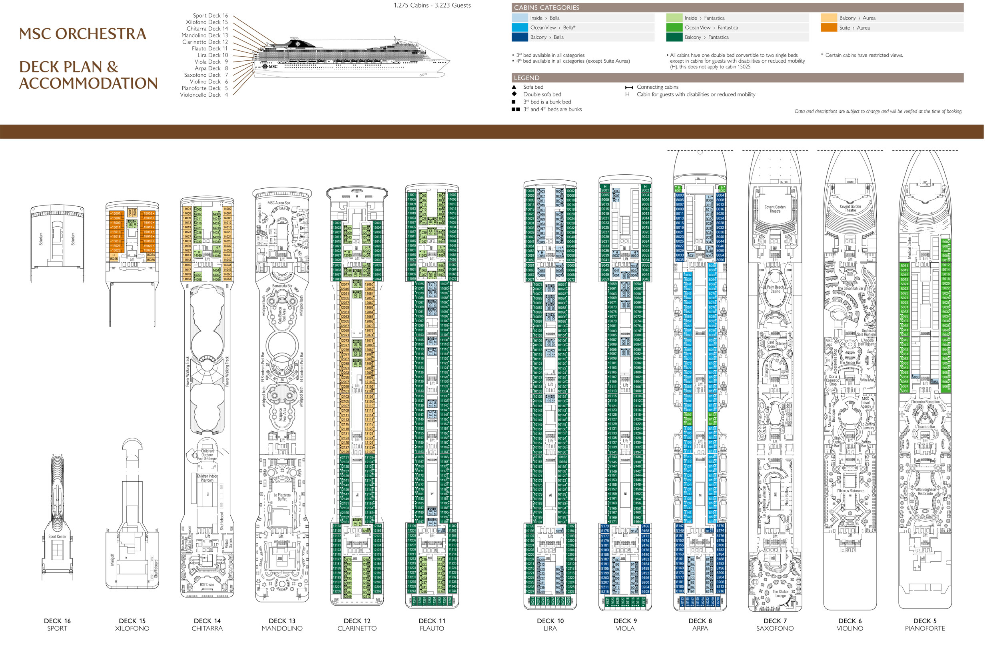Click the Villa Borghese Ristorante label
Viewport: 1005px width, 650px height.
point(925,491)
